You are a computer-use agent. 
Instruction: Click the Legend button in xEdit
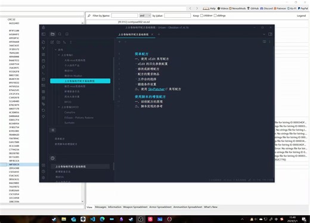point(301,16)
